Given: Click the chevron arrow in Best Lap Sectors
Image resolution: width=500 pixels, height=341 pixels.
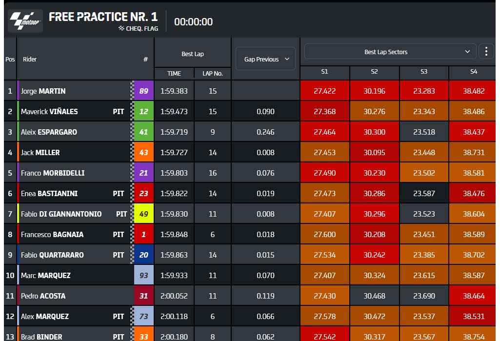Looking at the screenshot, I should [x=467, y=52].
